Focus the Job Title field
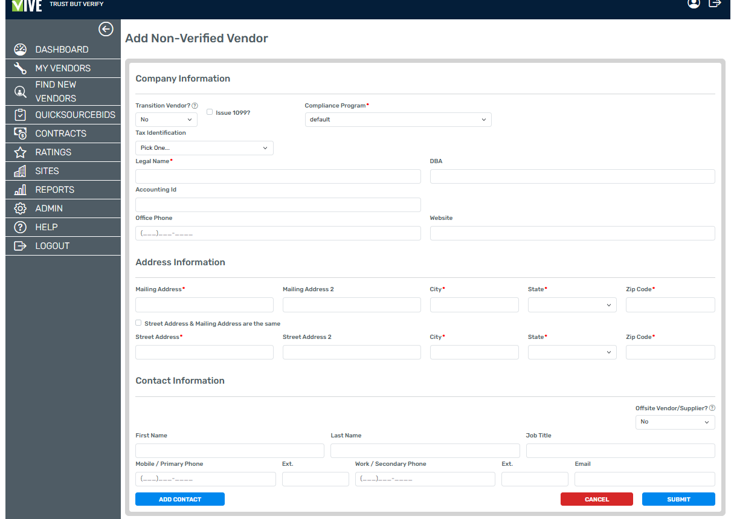Image resolution: width=734 pixels, height=519 pixels. tap(620, 451)
